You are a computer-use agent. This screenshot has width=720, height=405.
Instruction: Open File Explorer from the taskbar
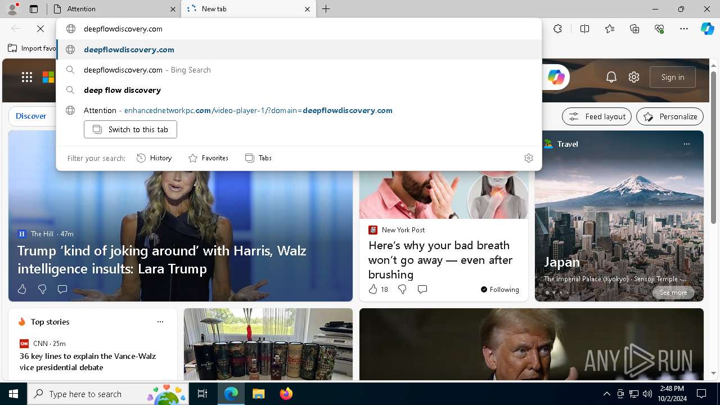258,394
